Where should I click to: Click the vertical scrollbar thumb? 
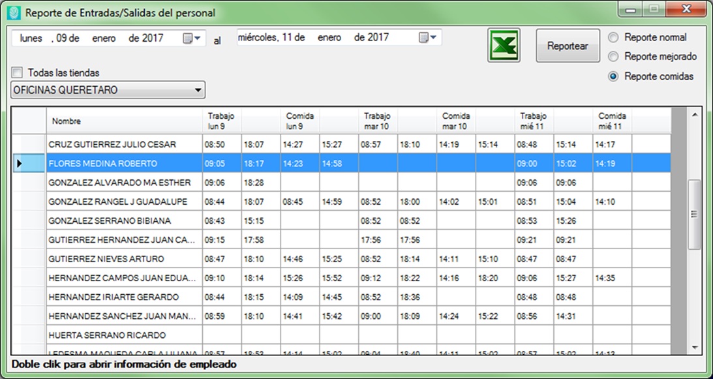pos(693,214)
